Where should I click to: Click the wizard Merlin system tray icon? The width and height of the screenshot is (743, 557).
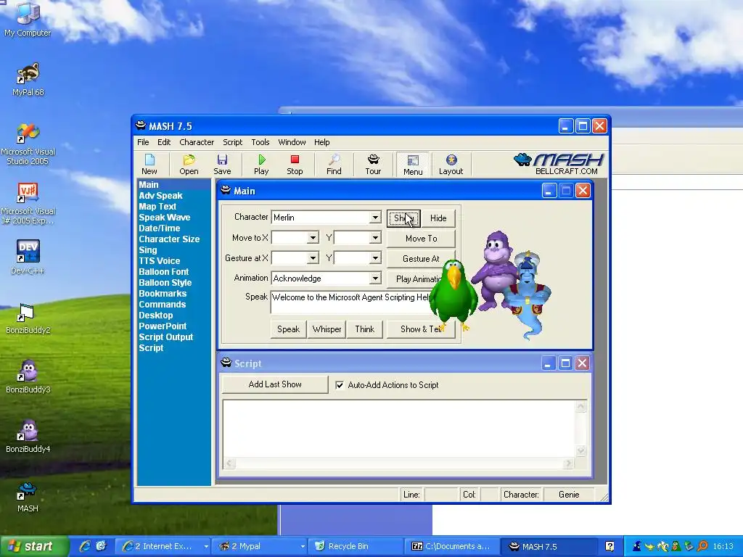[637, 546]
